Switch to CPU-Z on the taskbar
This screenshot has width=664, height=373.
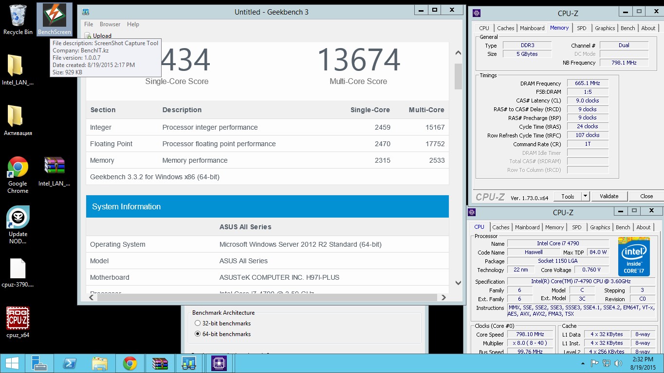pos(219,363)
